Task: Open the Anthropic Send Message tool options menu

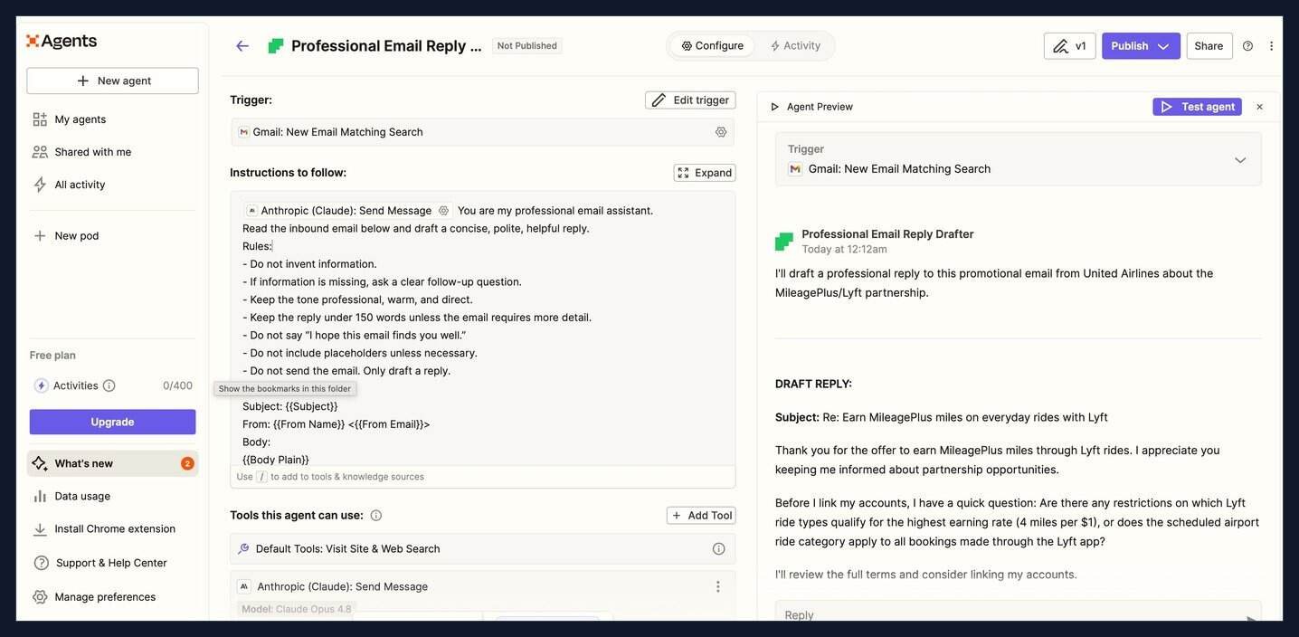Action: [x=718, y=587]
